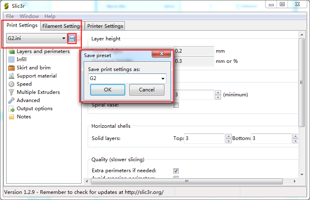Open the Window menu
Image resolution: width=310 pixels, height=200 pixels.
click(29, 16)
